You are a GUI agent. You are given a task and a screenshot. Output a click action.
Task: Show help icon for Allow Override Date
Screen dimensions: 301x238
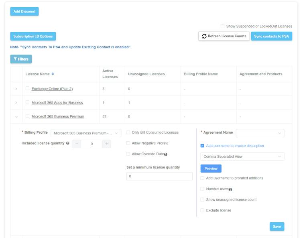166,155
